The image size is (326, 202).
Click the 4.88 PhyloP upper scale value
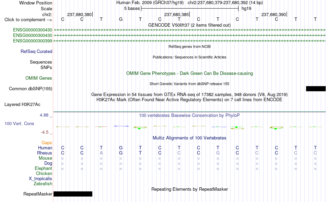(44, 115)
